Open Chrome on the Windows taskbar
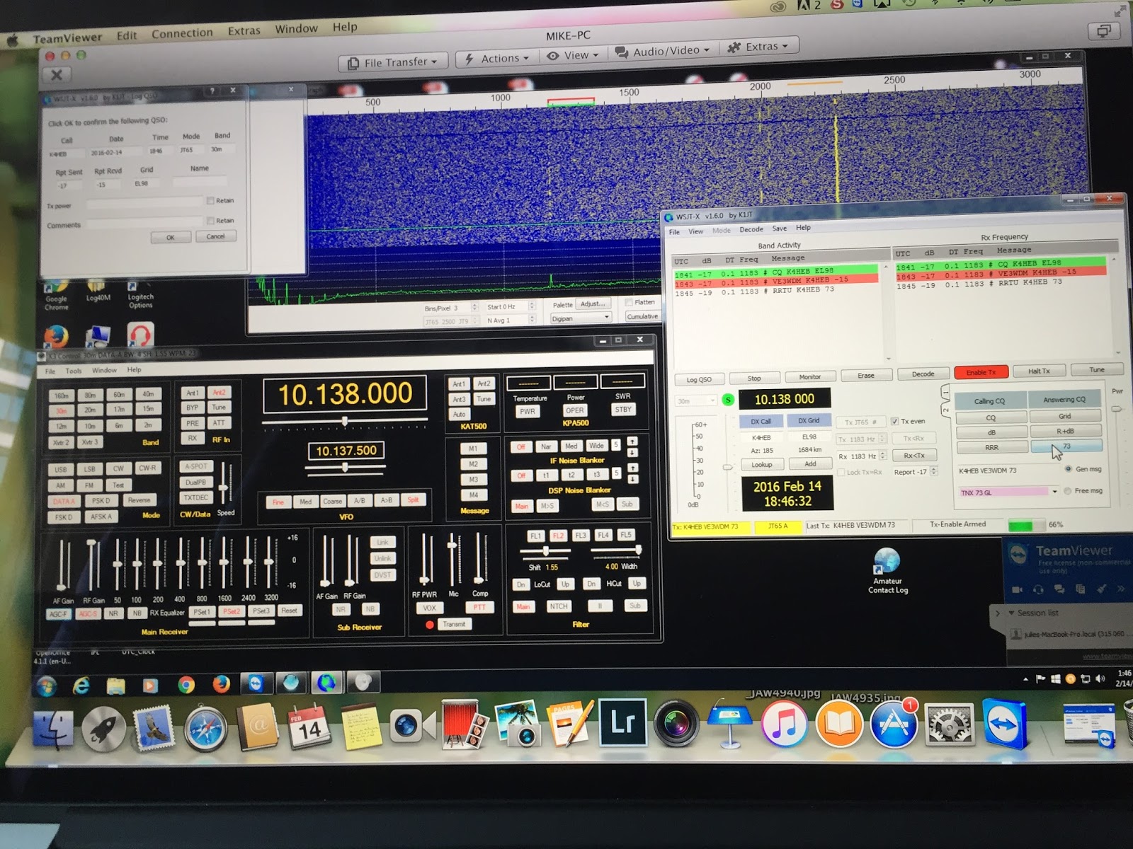Screen dimensions: 1133x849 (186, 684)
